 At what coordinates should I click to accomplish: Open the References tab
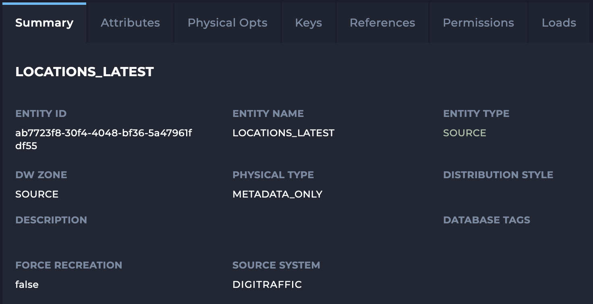click(x=382, y=23)
